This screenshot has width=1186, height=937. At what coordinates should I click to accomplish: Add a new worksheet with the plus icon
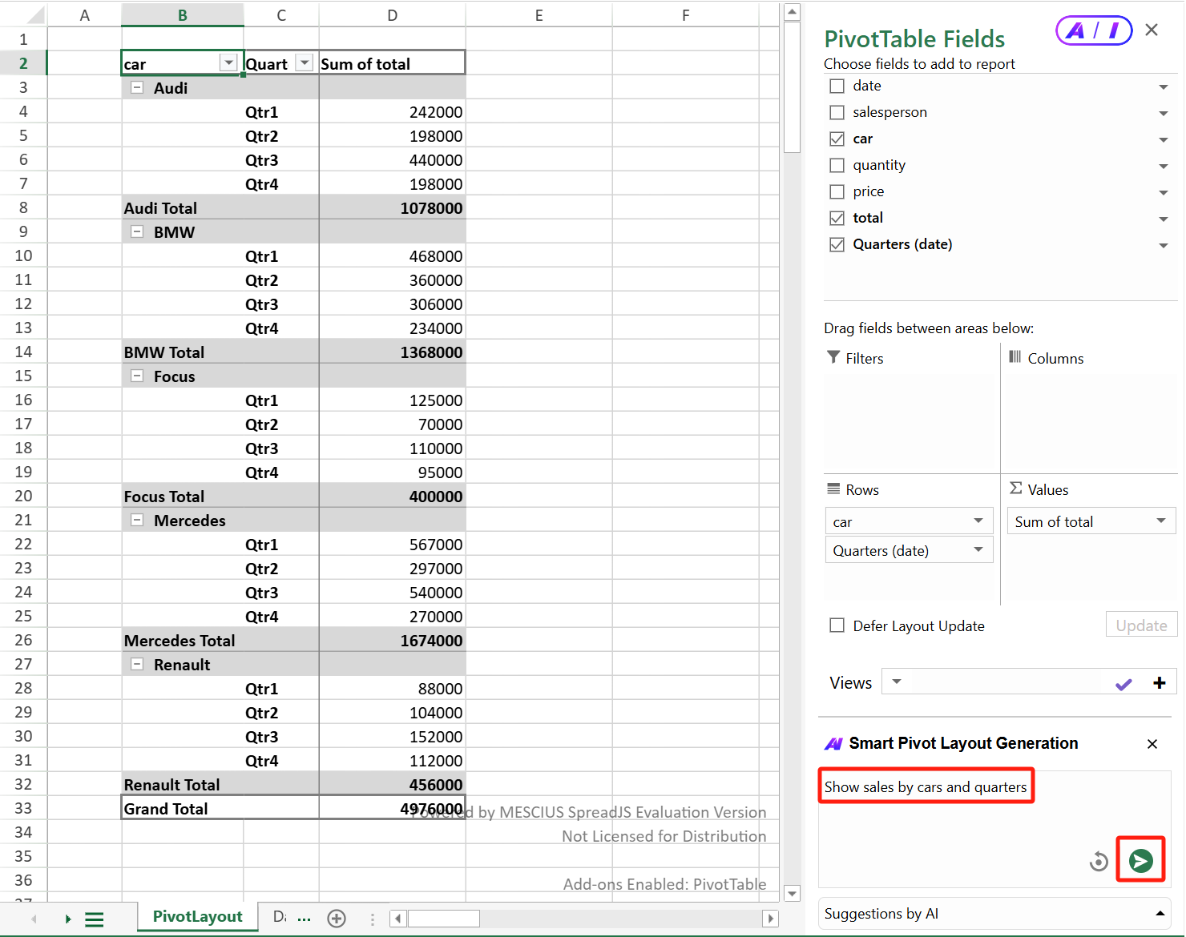pos(337,919)
